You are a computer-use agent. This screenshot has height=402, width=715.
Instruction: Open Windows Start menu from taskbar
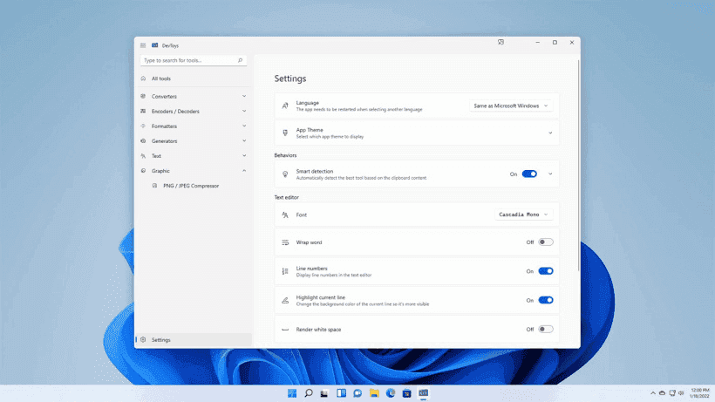(292, 393)
